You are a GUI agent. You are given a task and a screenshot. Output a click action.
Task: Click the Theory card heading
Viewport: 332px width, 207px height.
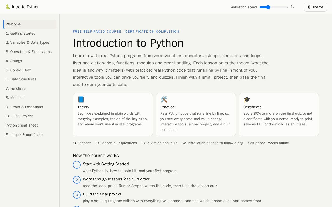(x=83, y=107)
